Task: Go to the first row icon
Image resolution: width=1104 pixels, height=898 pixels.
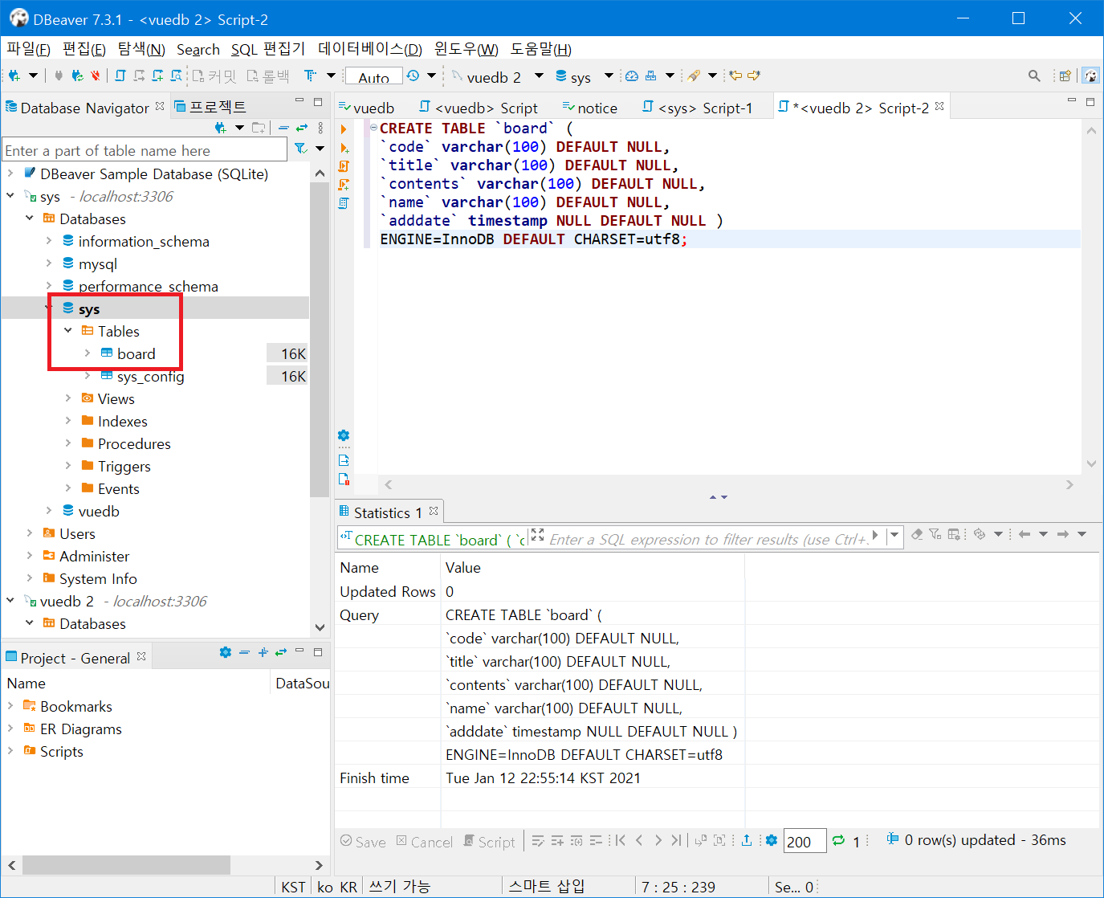Action: click(x=620, y=840)
